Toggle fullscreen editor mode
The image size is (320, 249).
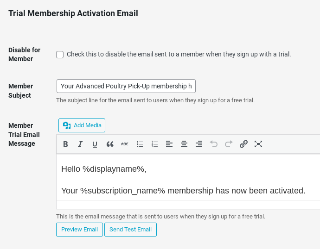[258, 144]
